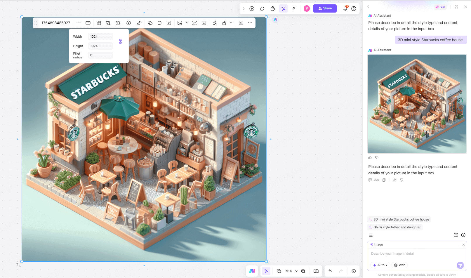
Task: Add a link with chain icon
Action: coord(139,23)
